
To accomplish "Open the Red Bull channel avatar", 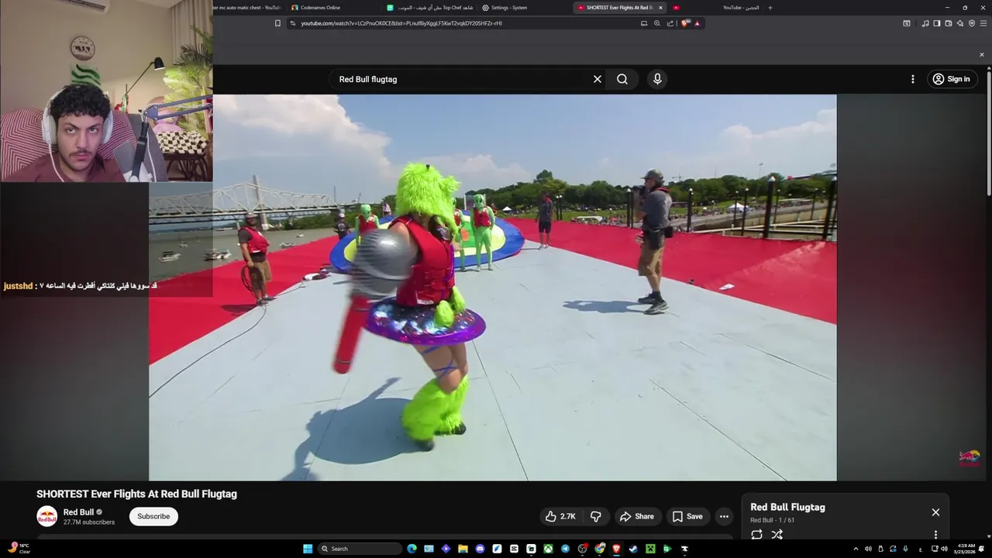I will (x=47, y=516).
